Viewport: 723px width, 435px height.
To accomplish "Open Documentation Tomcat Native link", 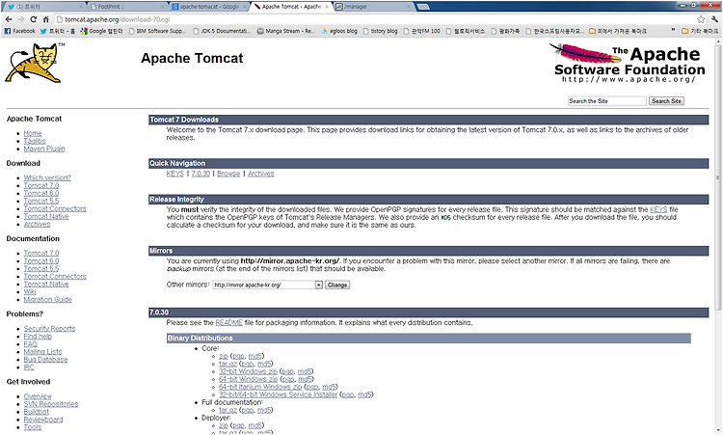I will 46,284.
